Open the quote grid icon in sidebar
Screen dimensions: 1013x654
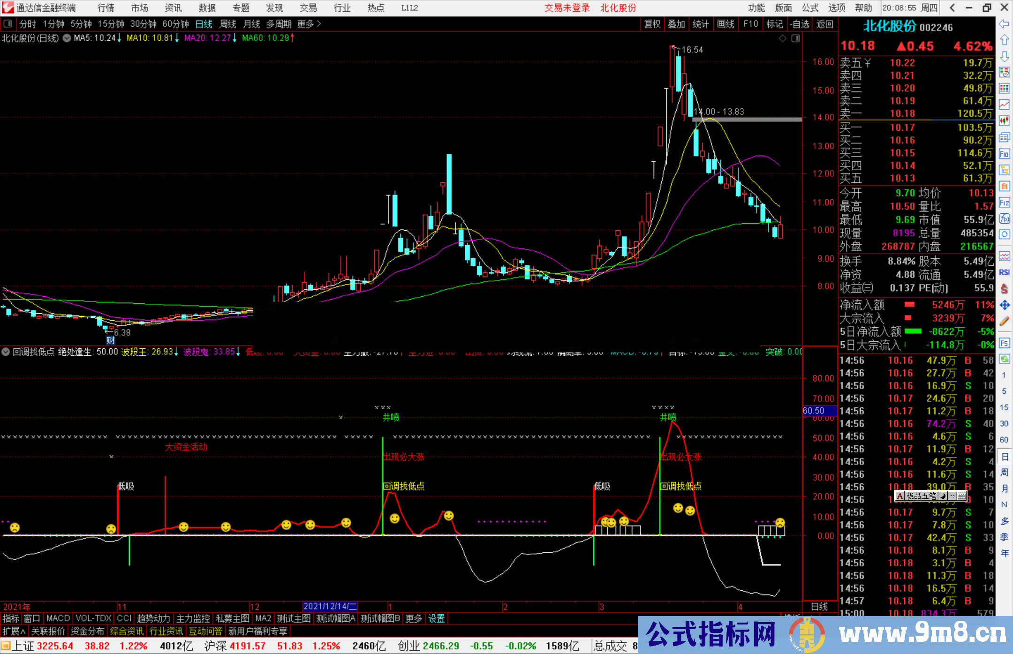click(1005, 88)
